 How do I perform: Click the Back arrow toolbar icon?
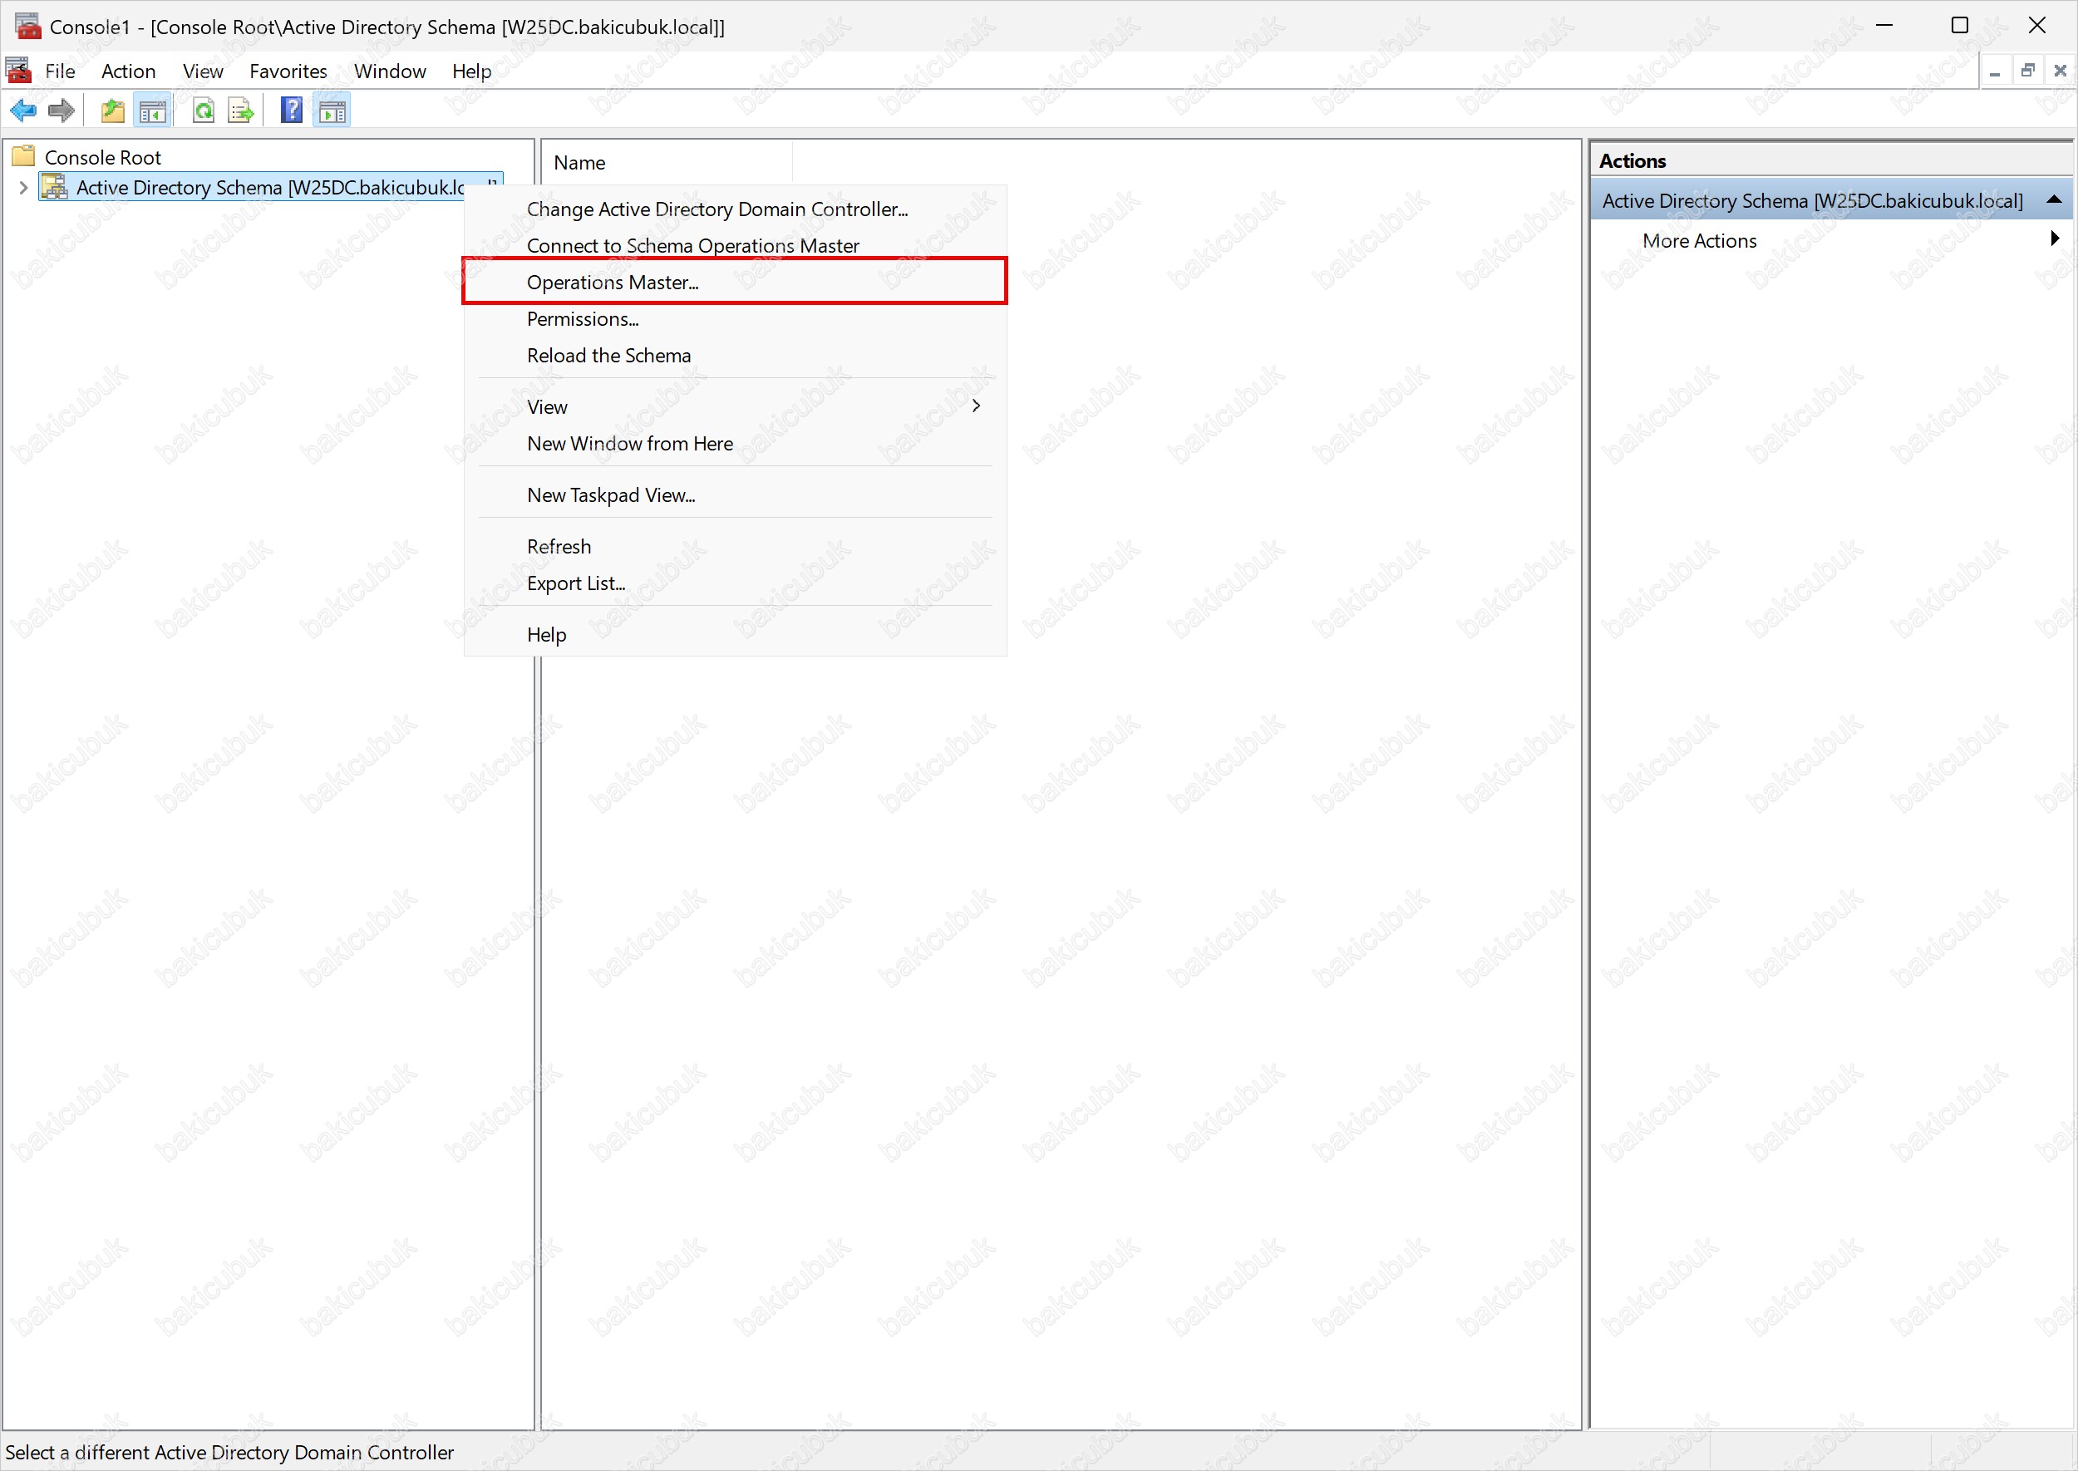(22, 111)
